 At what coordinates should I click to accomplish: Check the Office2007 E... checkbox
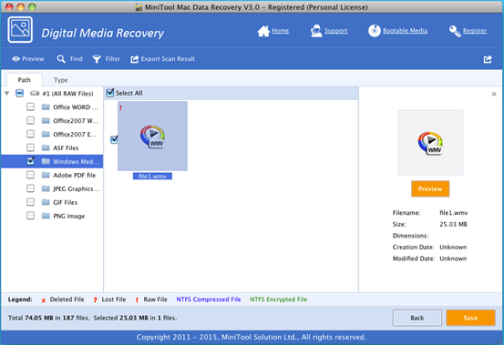(31, 134)
